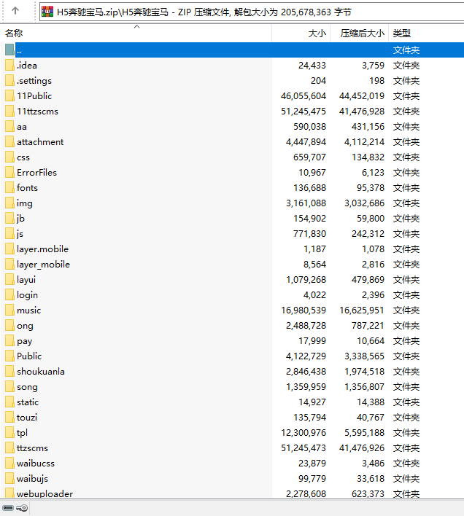Sort by 大小 column header
The height and width of the screenshot is (516, 464).
[x=317, y=34]
